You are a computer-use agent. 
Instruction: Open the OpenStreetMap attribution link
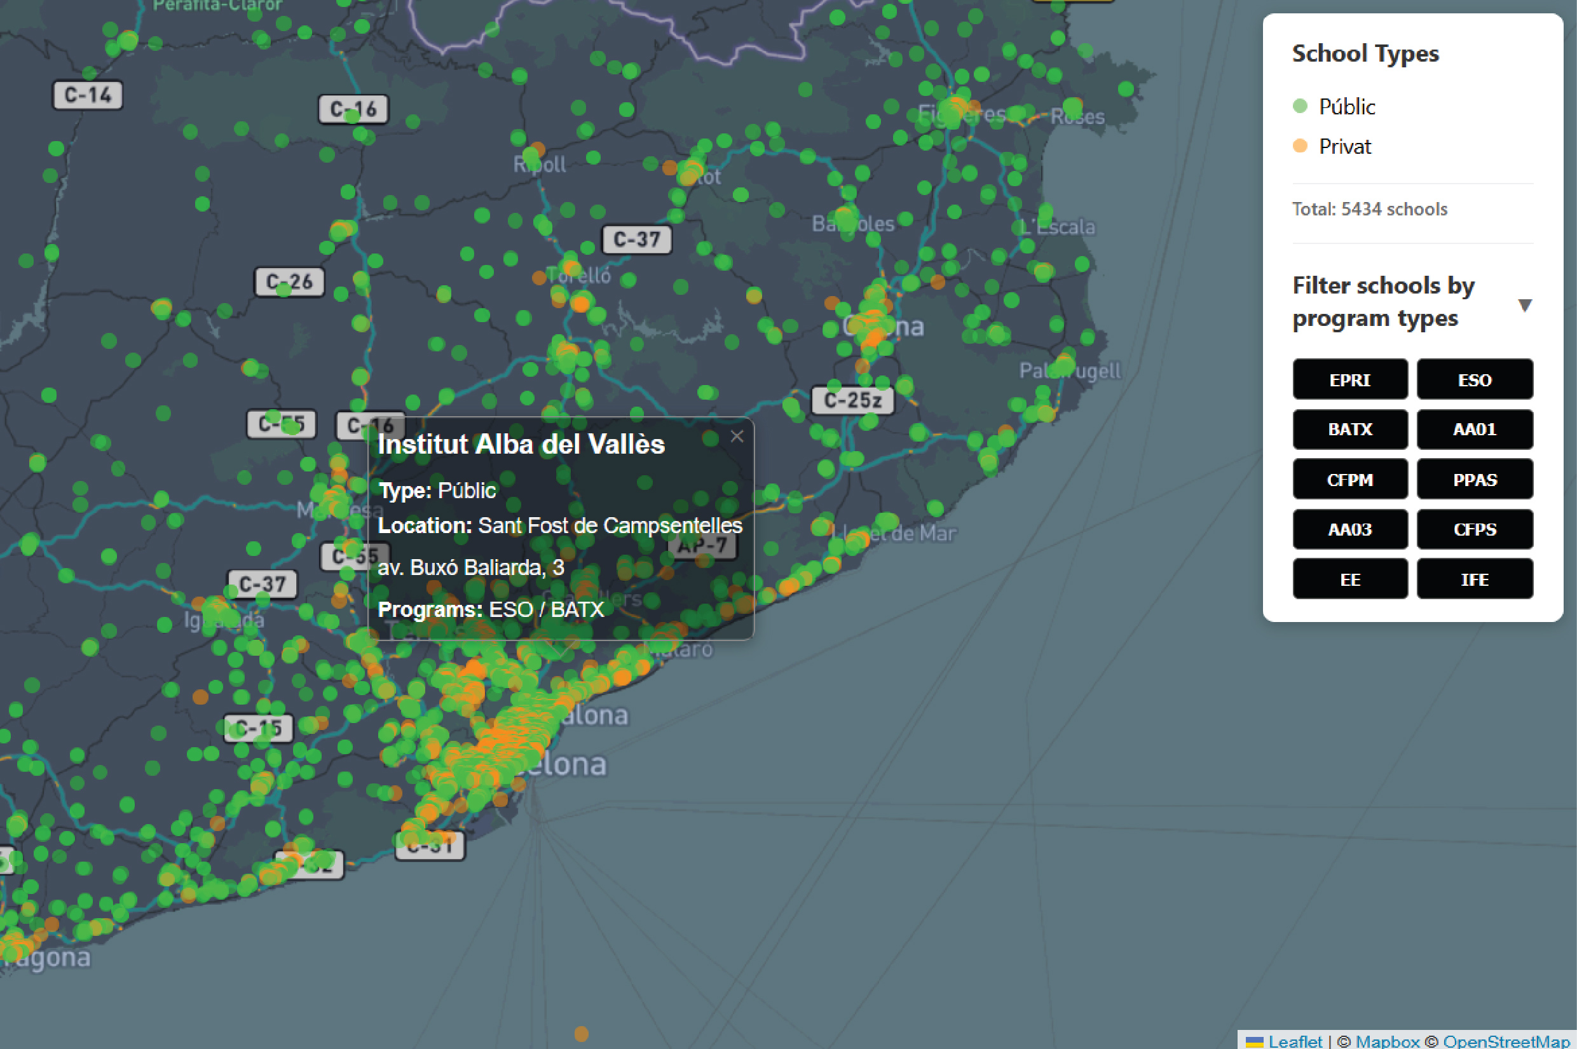click(x=1505, y=1041)
